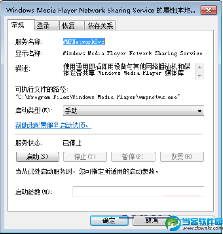Click inside the 描述 description text box
Screen dimensions: 223x234
pyautogui.click(x=129, y=71)
